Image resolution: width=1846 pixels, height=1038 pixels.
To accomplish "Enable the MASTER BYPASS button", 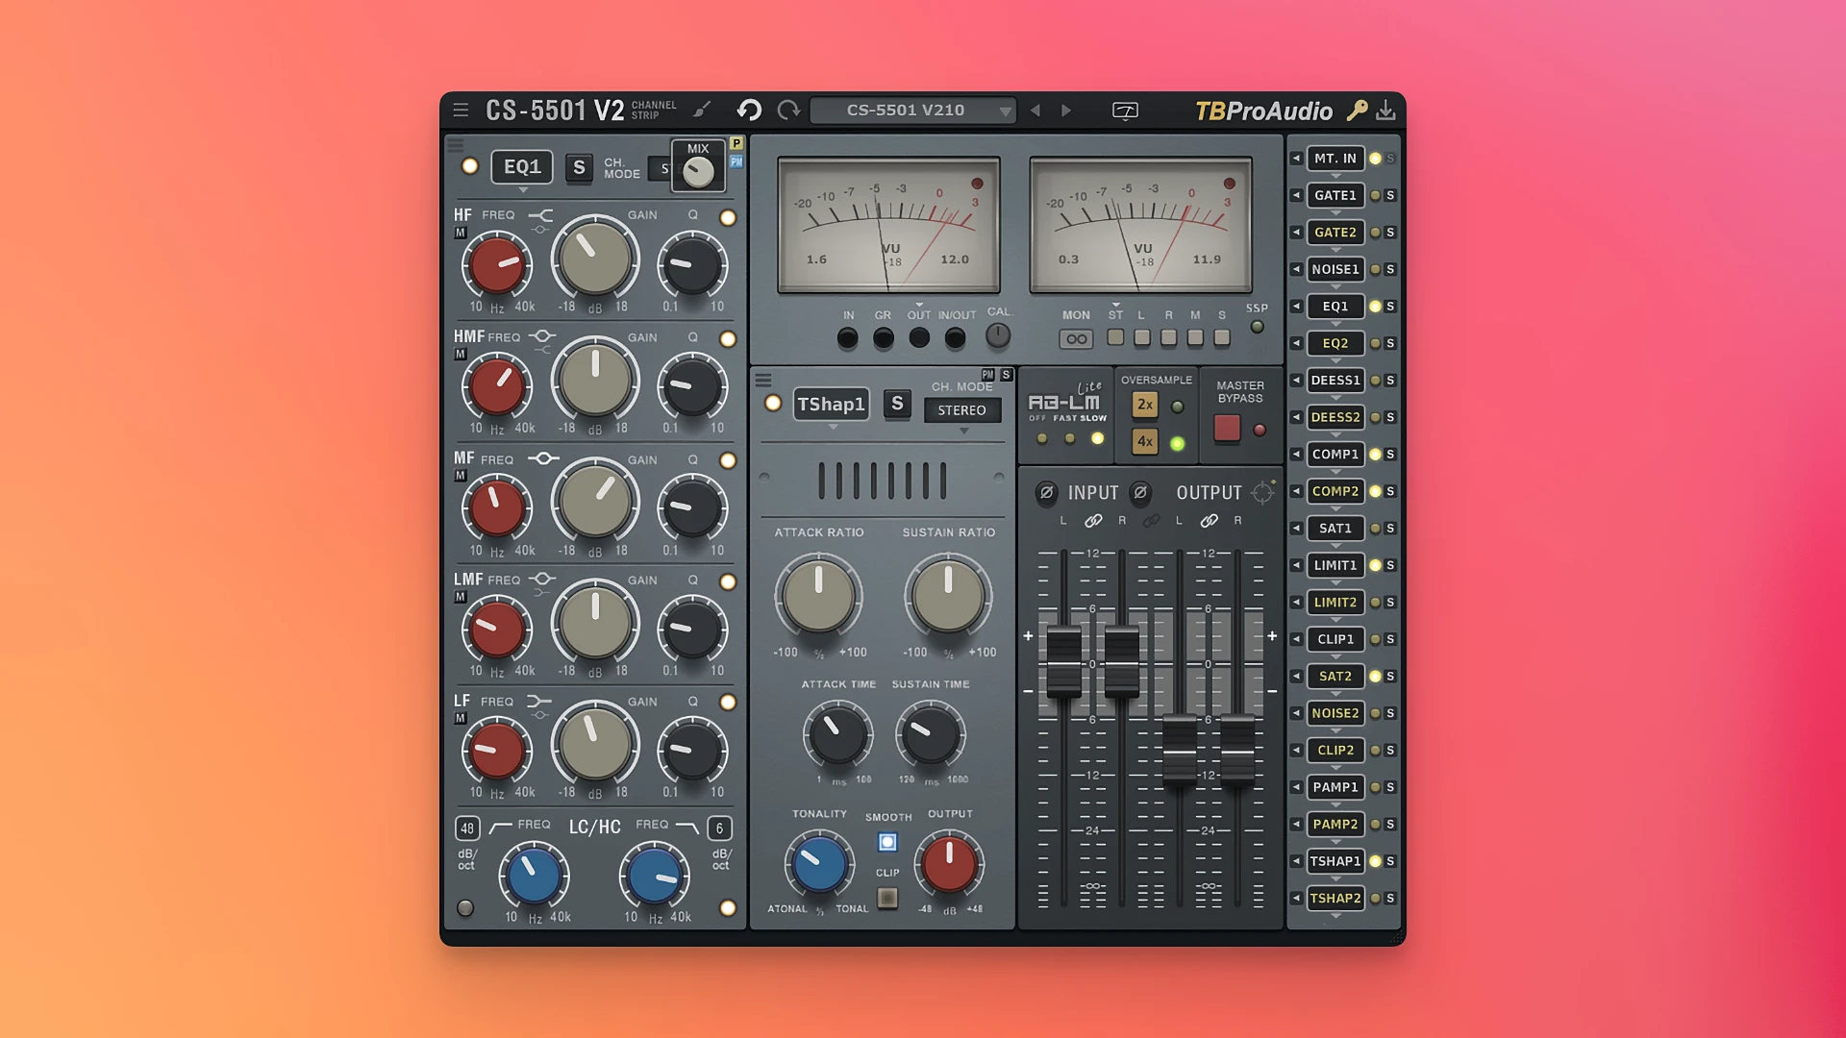I will point(1226,429).
